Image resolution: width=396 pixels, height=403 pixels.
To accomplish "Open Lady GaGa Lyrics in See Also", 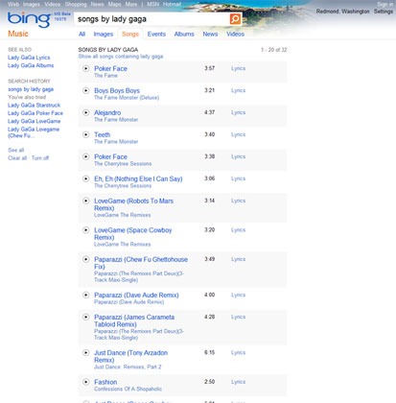I will 29,58.
